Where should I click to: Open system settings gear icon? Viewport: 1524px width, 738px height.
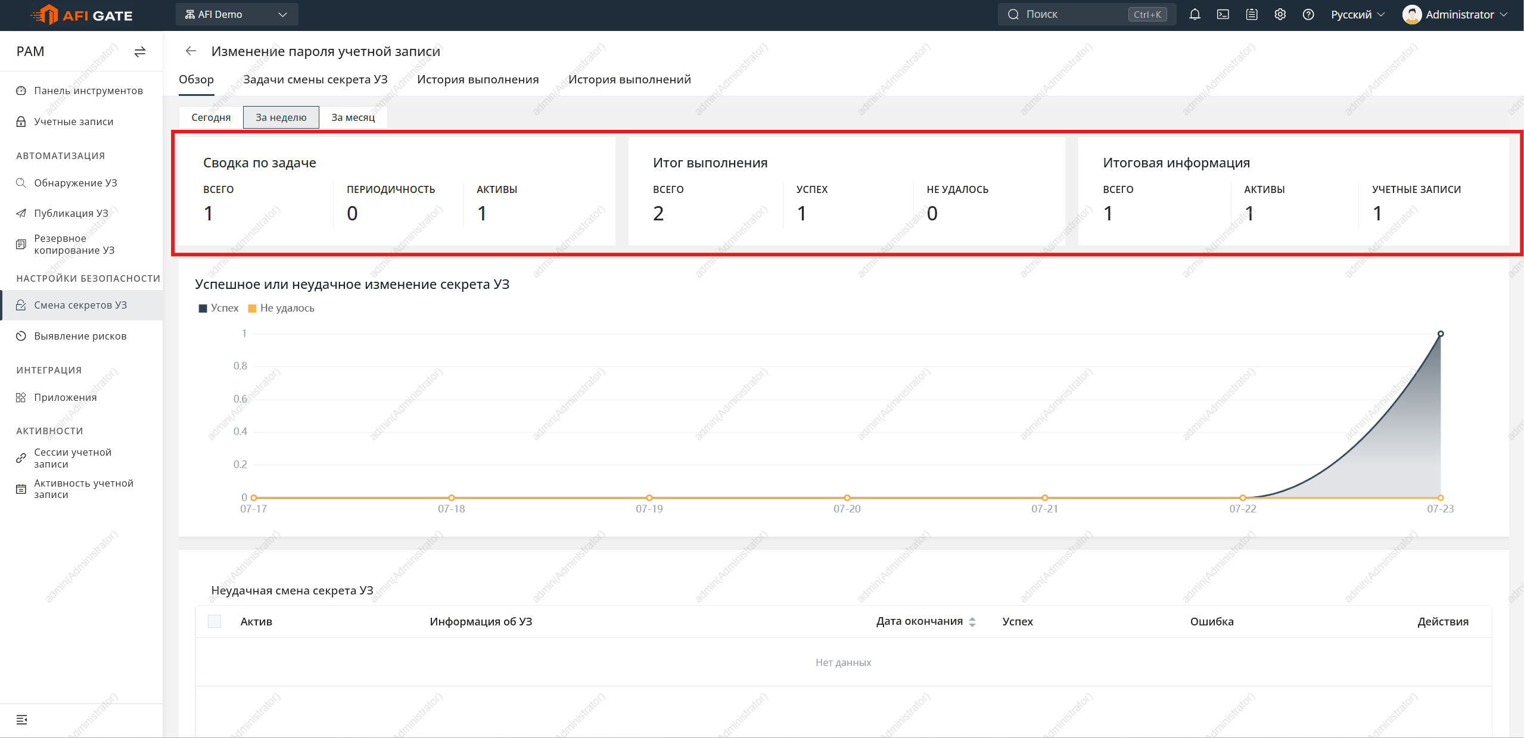(1280, 14)
